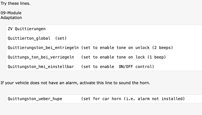
Task: Click 'Quittungs_ton_bei_verriegeln' in the code block
Action: [41, 57]
